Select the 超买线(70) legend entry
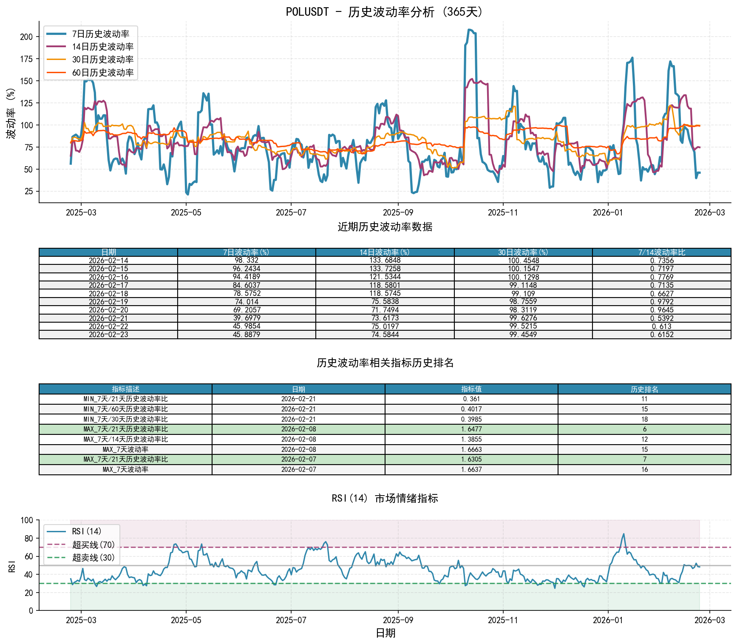 click(x=93, y=545)
